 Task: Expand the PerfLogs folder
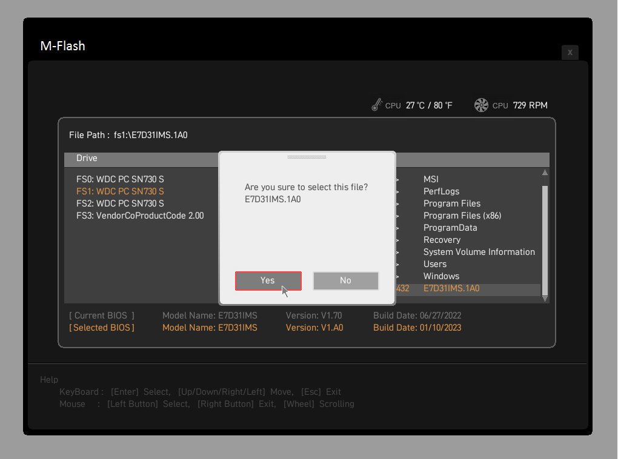tap(441, 191)
